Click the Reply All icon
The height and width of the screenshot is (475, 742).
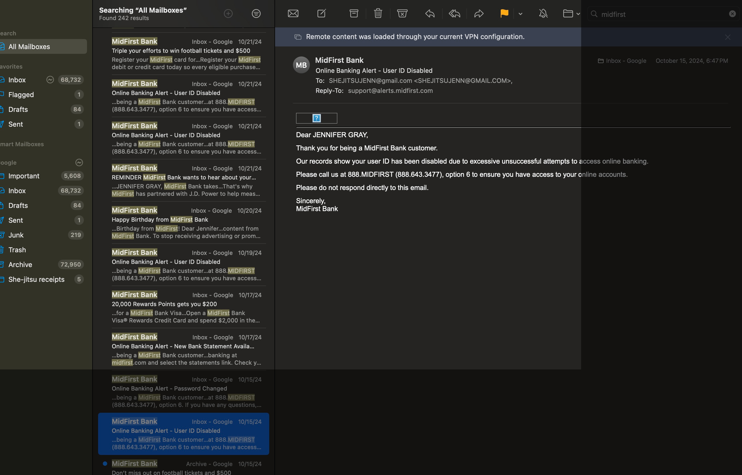[455, 13]
